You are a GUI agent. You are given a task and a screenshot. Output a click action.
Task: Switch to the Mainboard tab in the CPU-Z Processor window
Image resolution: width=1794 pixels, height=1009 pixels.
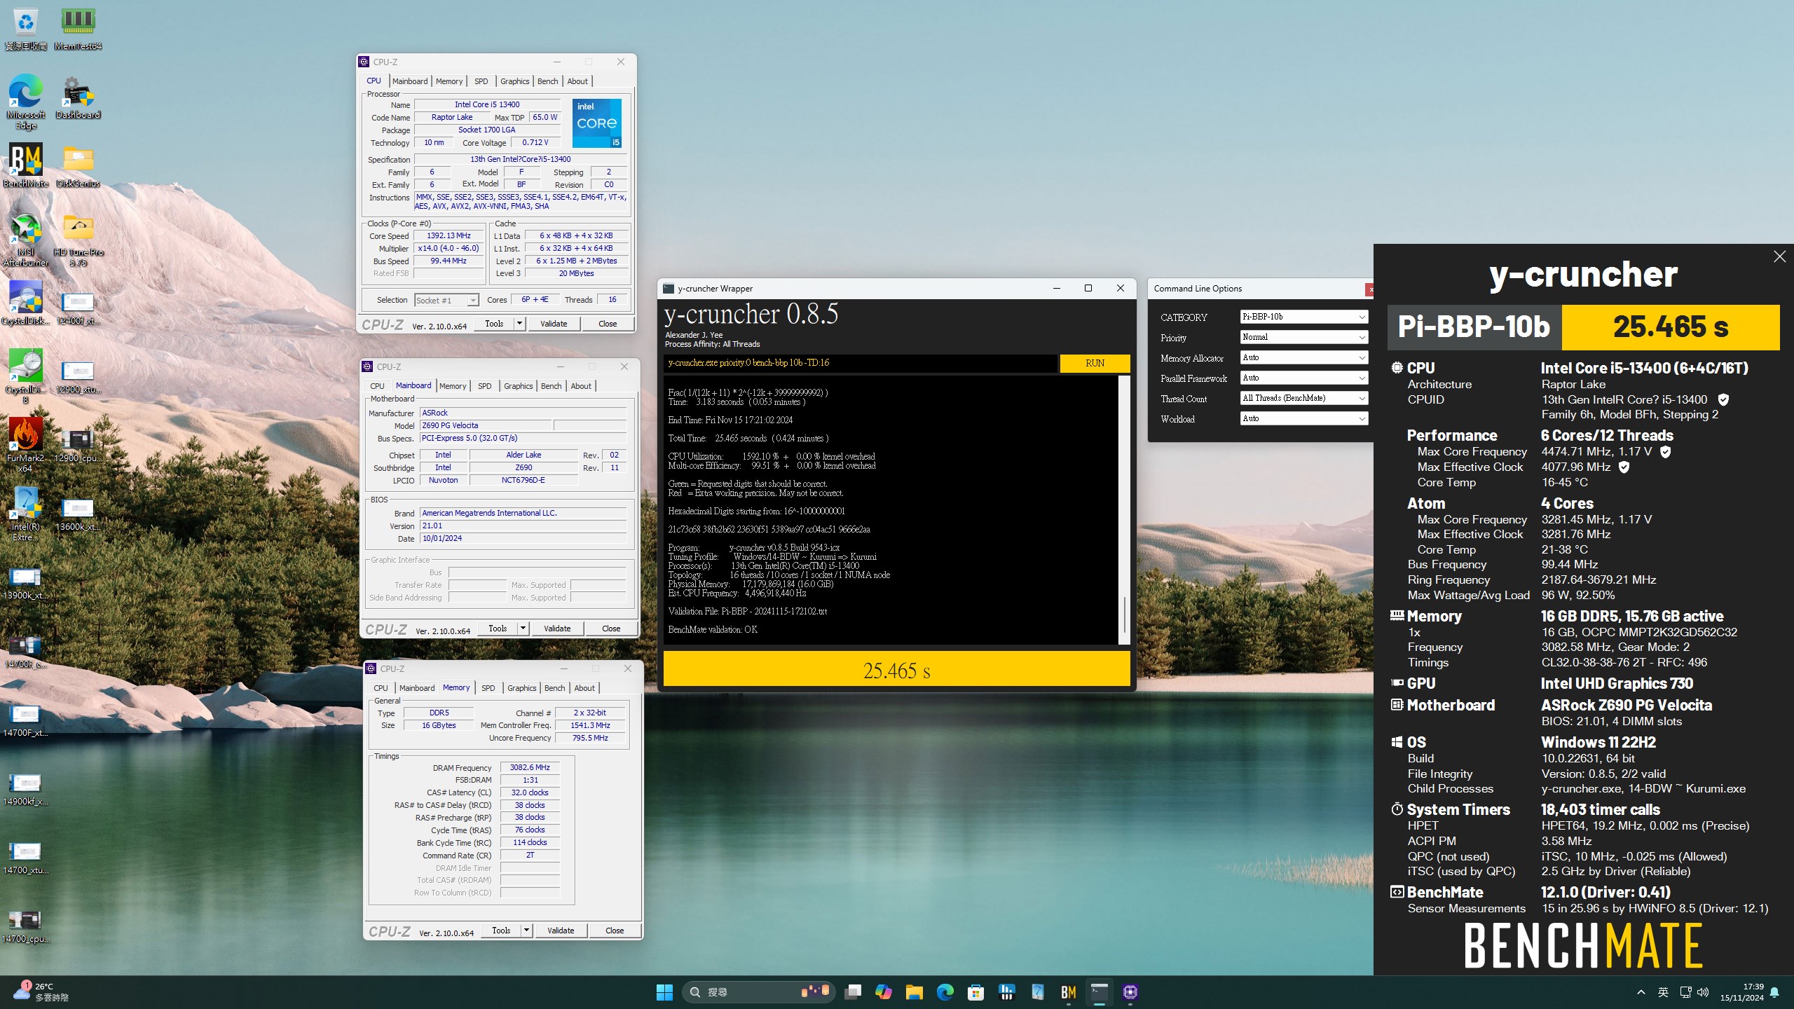click(x=410, y=81)
